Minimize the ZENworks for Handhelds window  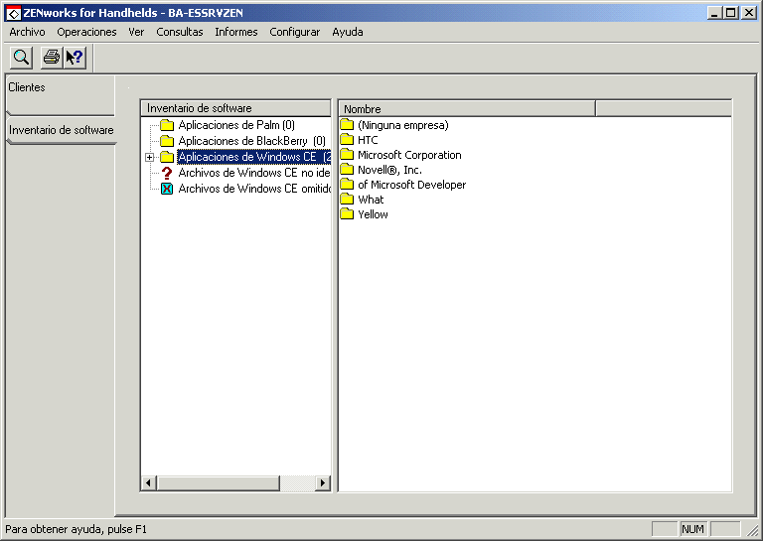tap(714, 13)
